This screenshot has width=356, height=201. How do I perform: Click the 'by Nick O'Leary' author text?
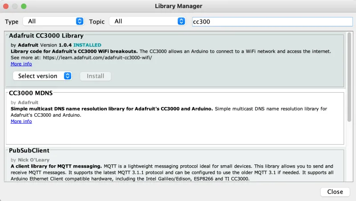pyautogui.click(x=30, y=160)
